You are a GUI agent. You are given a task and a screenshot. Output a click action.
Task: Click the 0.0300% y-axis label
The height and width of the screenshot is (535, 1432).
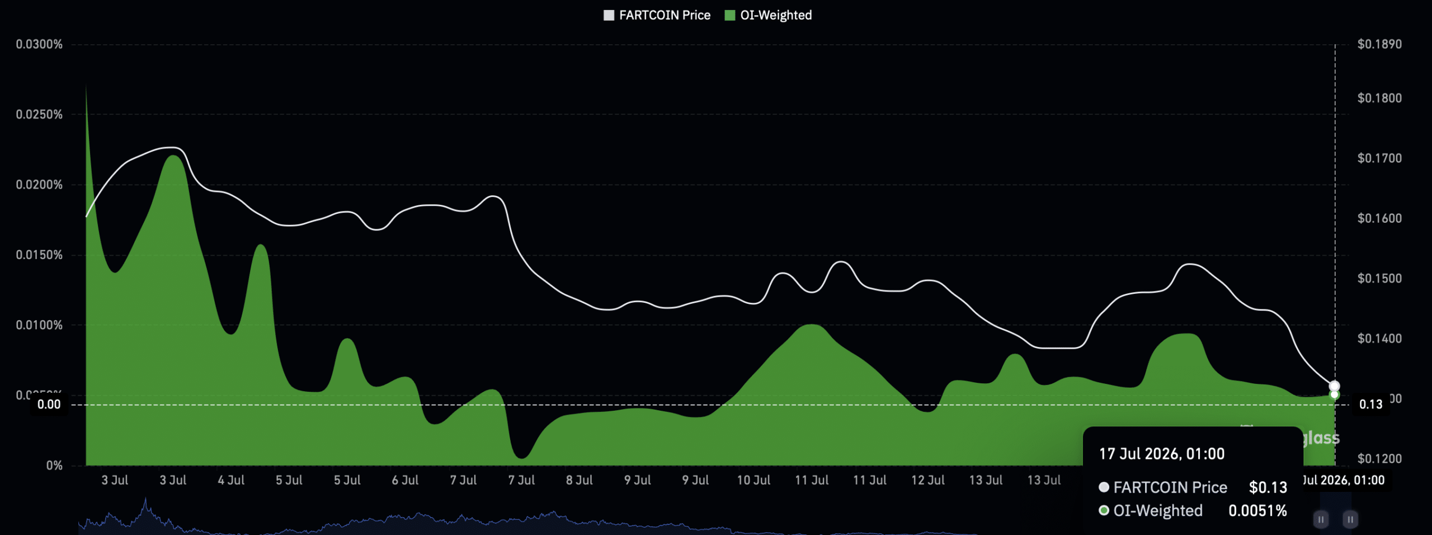(39, 44)
